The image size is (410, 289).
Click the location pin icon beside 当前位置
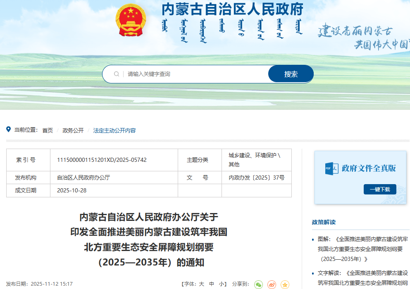click(x=8, y=130)
